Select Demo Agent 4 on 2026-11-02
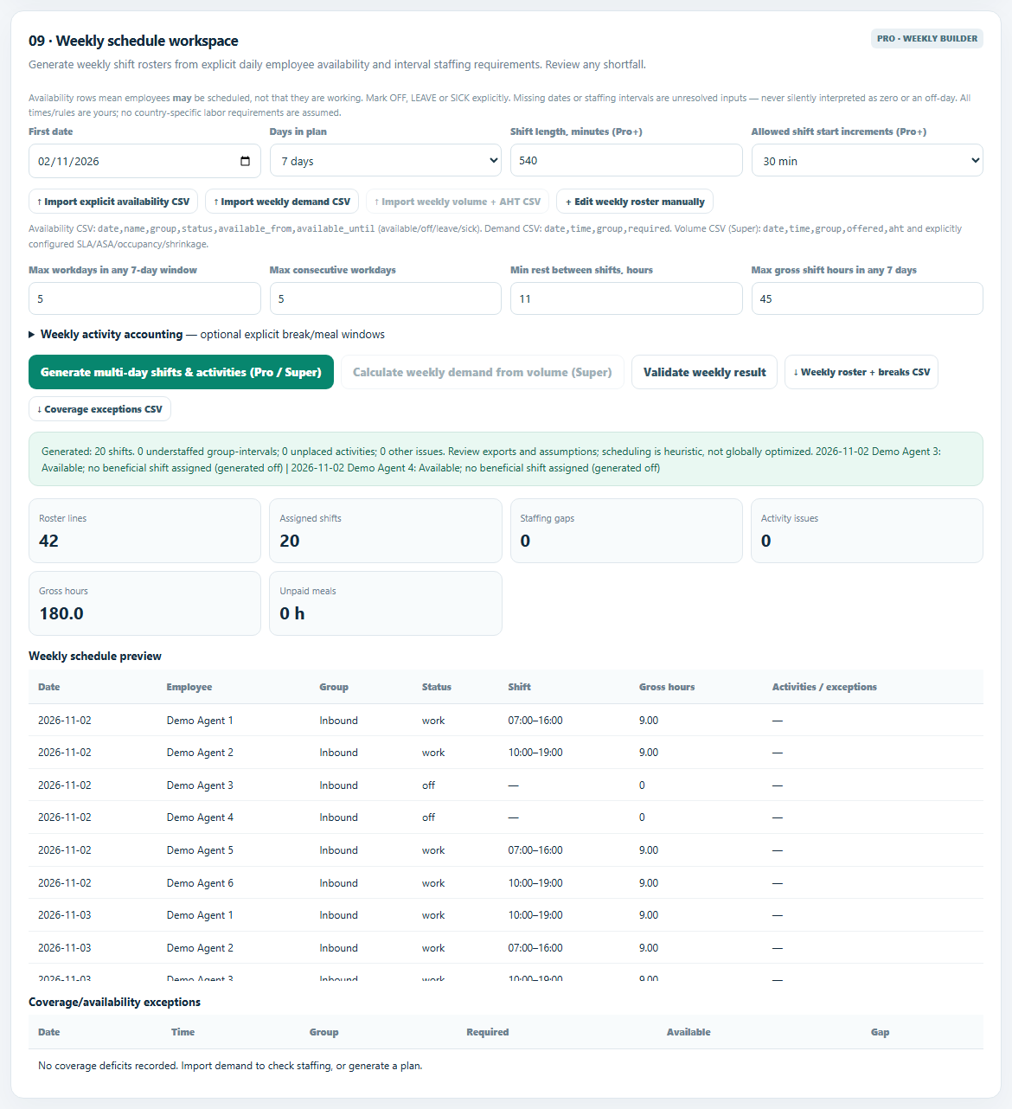The width and height of the screenshot is (1012, 1109). tap(506, 817)
